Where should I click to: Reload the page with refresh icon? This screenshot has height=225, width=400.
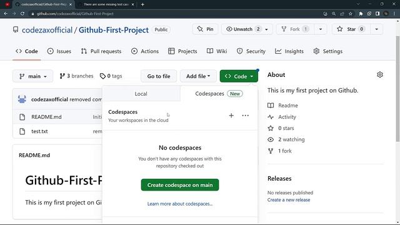coord(22,14)
